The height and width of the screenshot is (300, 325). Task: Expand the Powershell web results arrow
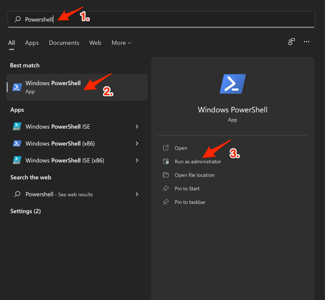click(137, 194)
